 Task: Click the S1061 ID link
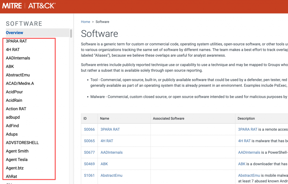(x=89, y=175)
